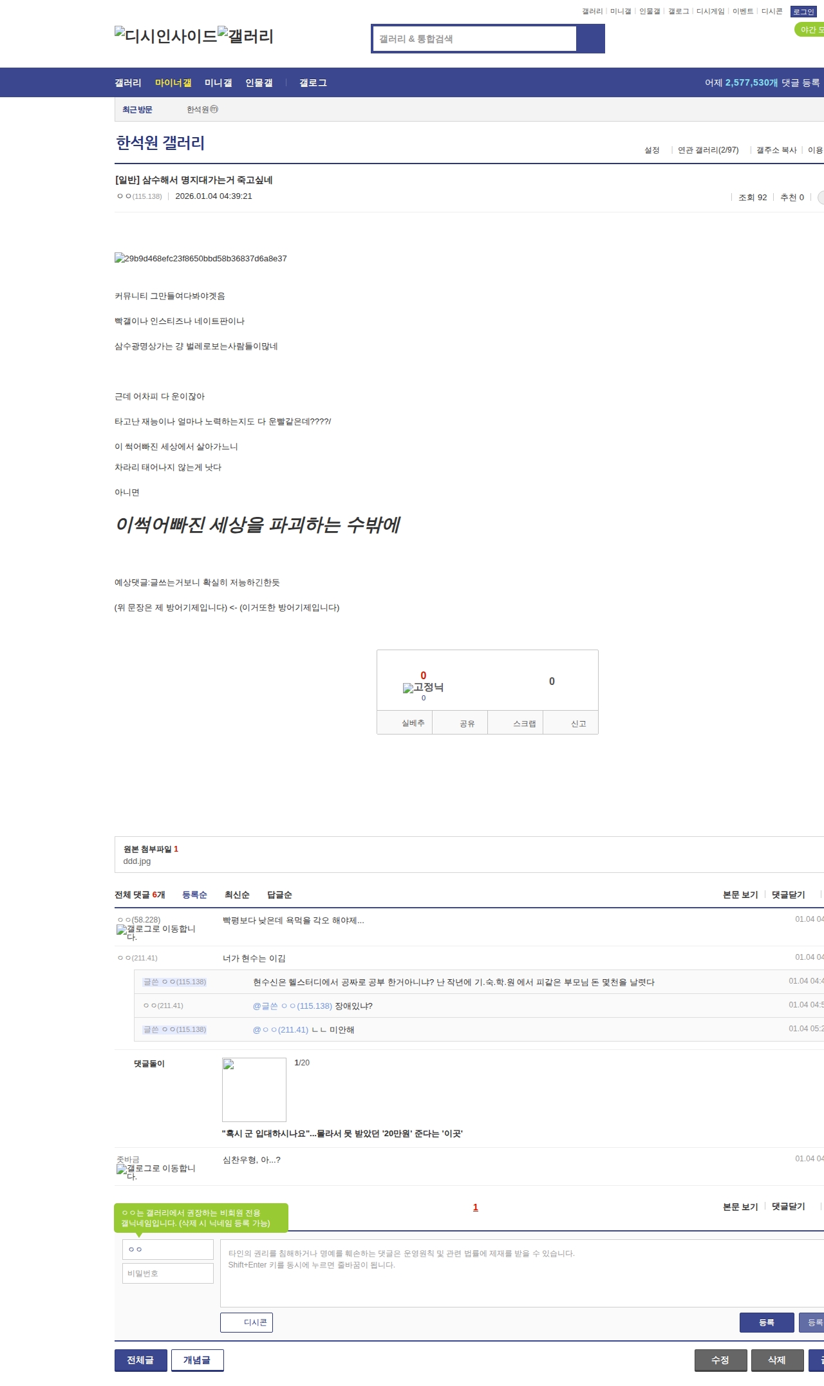
Task: Open 디시게임 in the top utility links
Action: tap(710, 12)
